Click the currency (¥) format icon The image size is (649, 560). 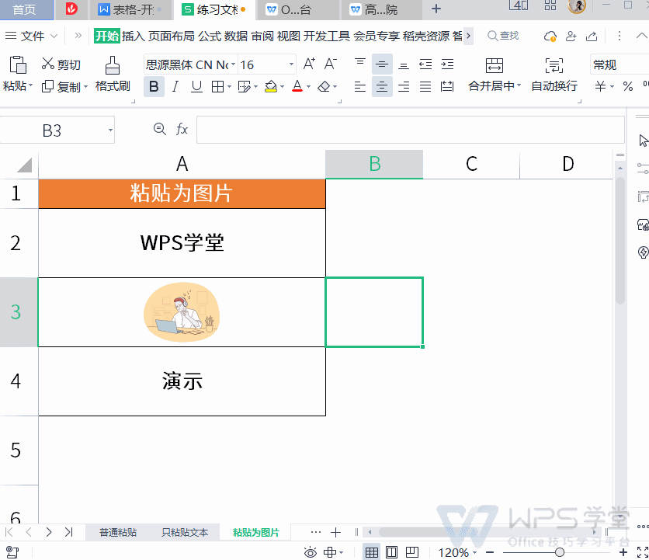600,86
